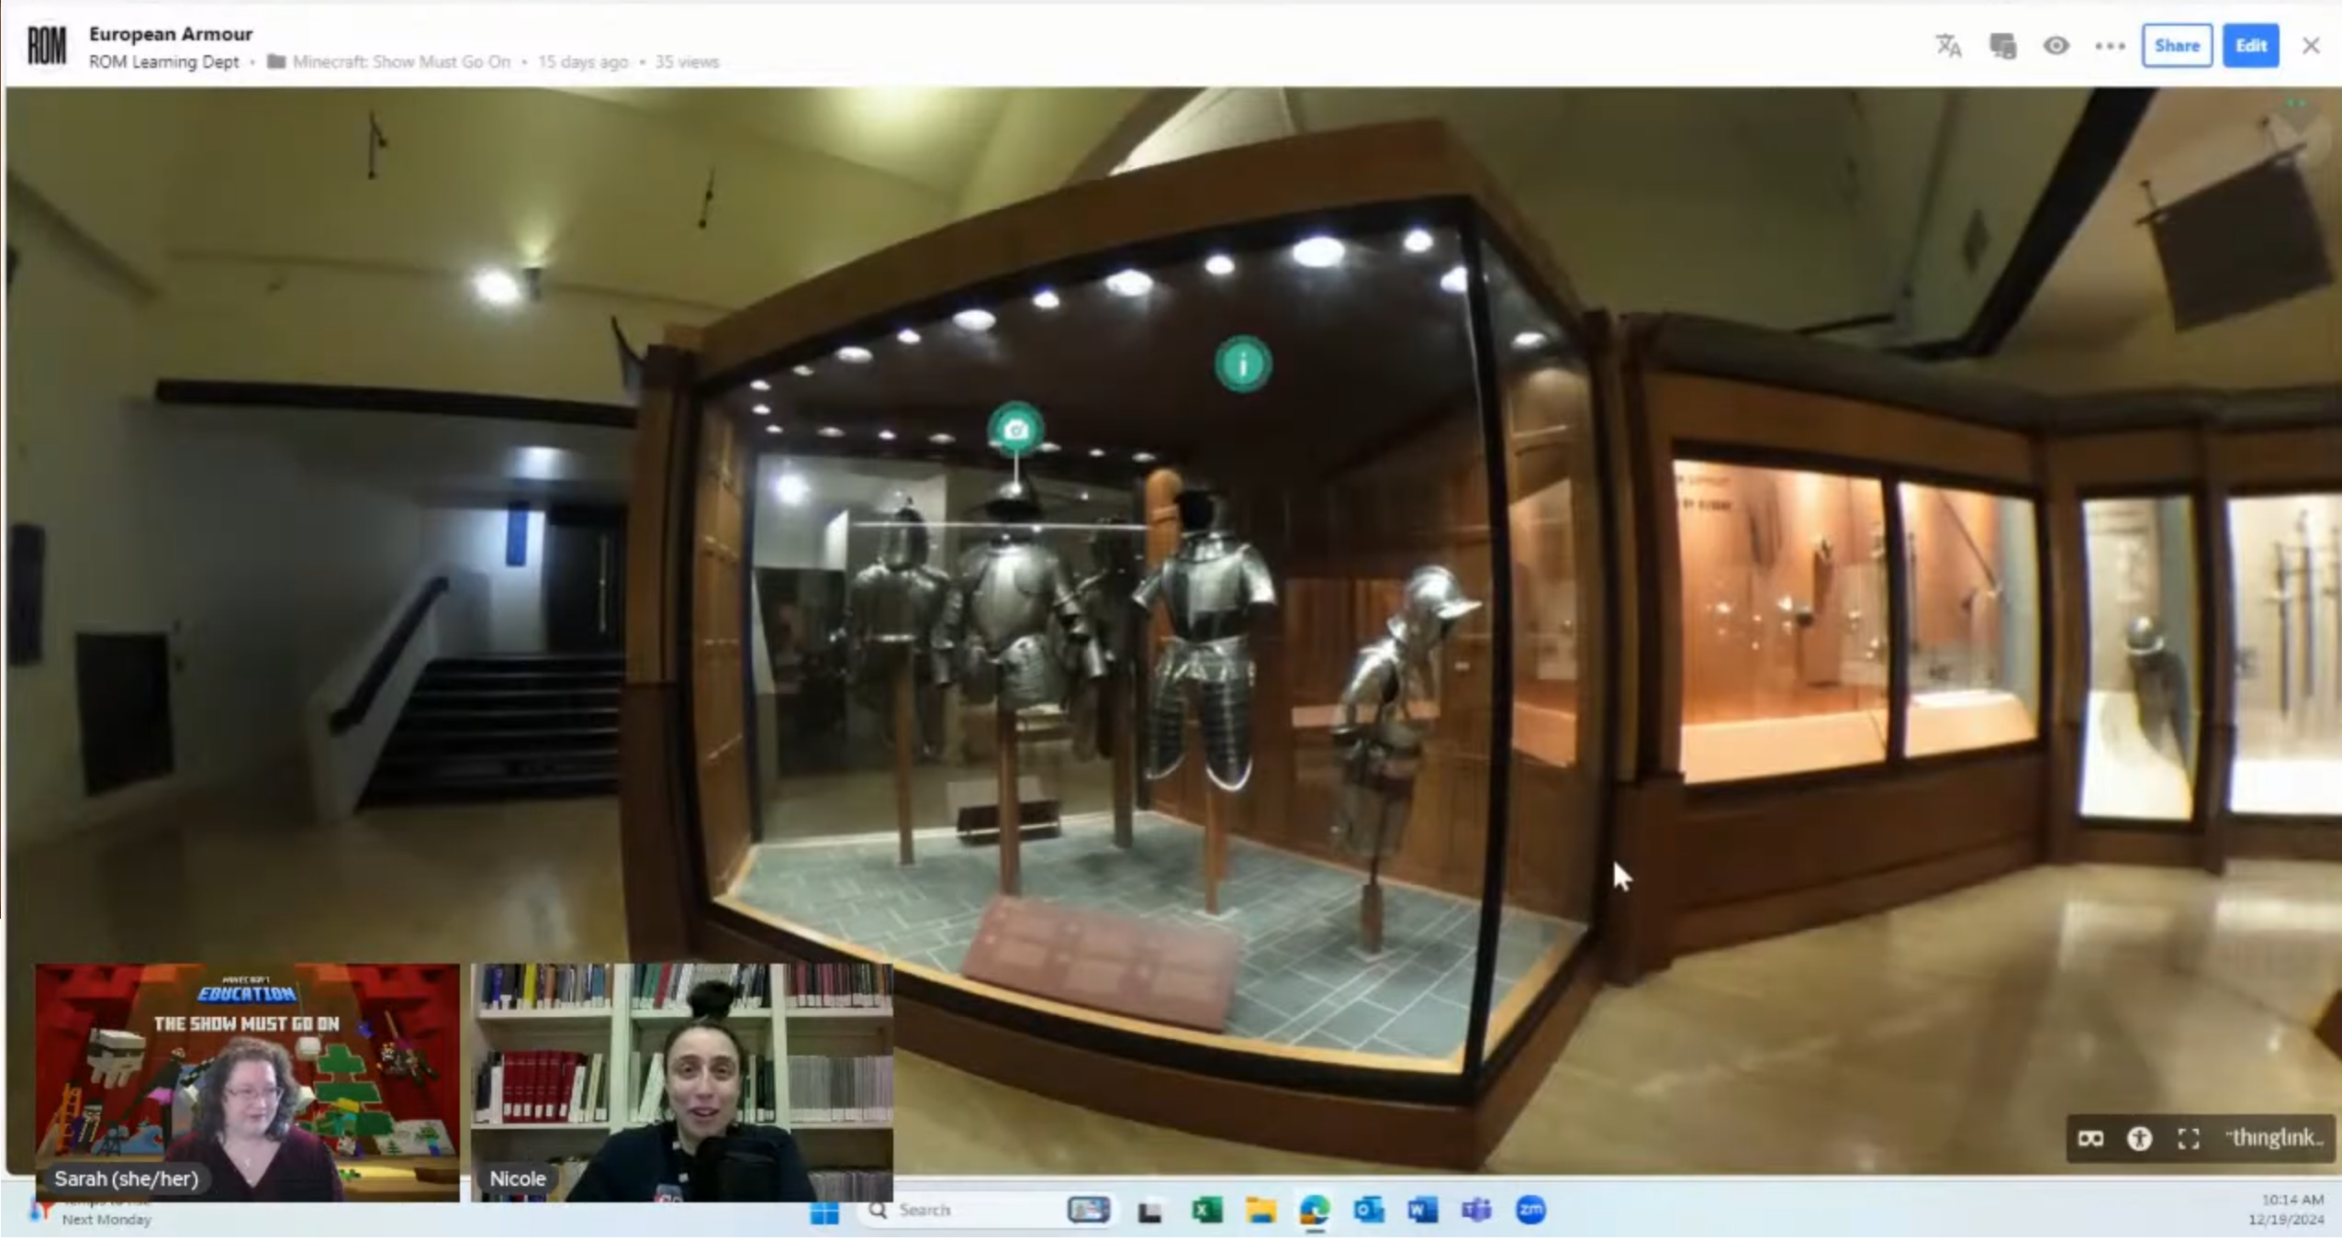Open the accessibility viewer icon
Viewport: 2342px width, 1240px height.
(x=2139, y=1139)
